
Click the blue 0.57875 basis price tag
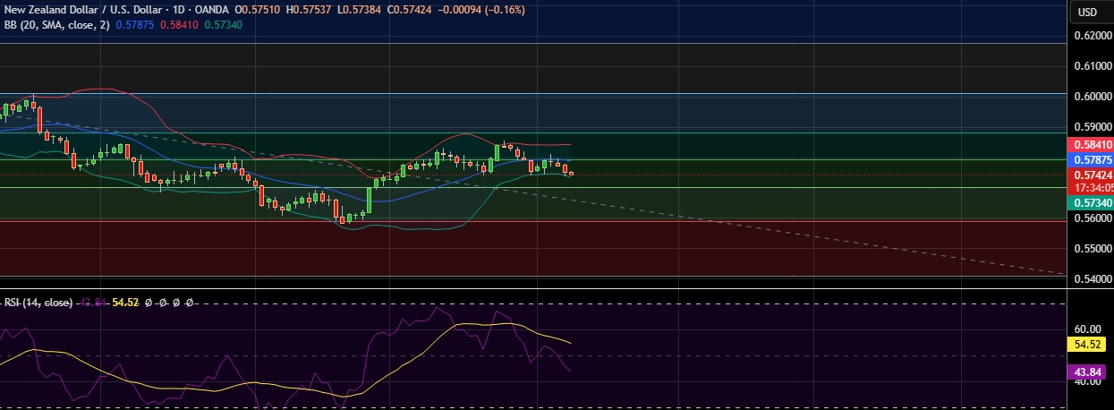(1091, 159)
